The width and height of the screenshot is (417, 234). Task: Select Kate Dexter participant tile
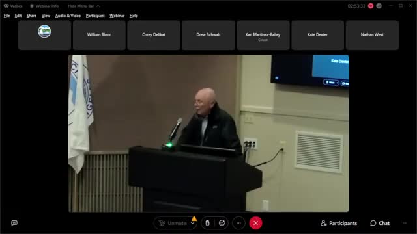click(317, 35)
